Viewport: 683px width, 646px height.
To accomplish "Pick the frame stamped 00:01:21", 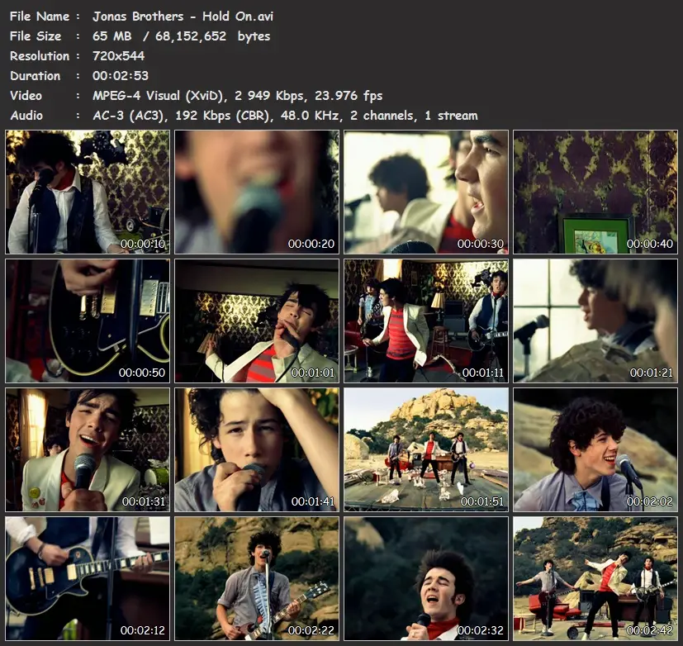I will (x=595, y=321).
